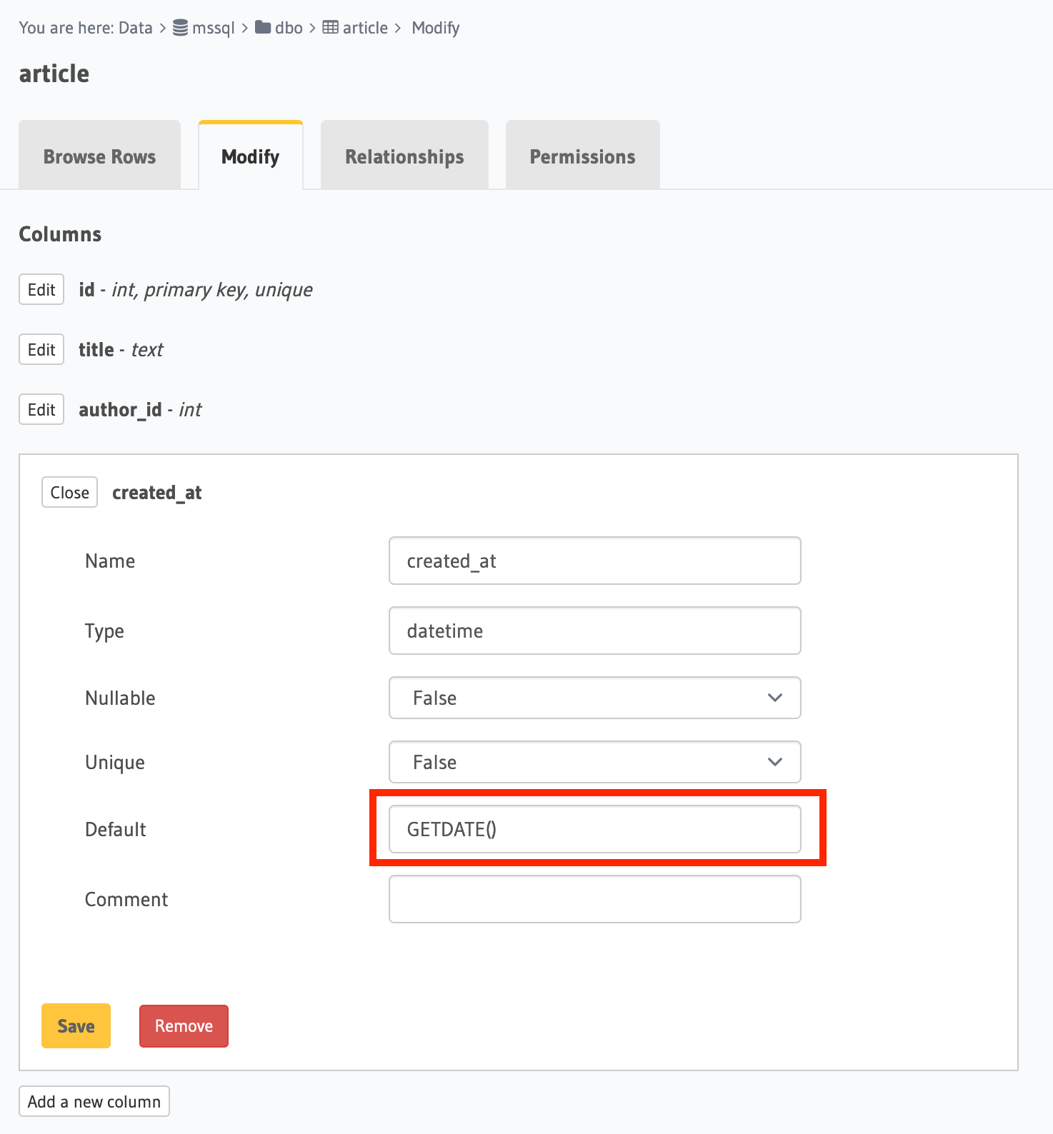Click the mssql database icon in breadcrumb
The height and width of the screenshot is (1134, 1053).
coord(181,28)
